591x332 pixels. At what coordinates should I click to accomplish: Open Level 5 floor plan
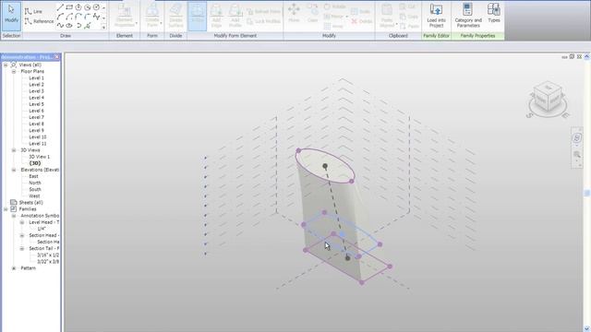click(x=37, y=104)
